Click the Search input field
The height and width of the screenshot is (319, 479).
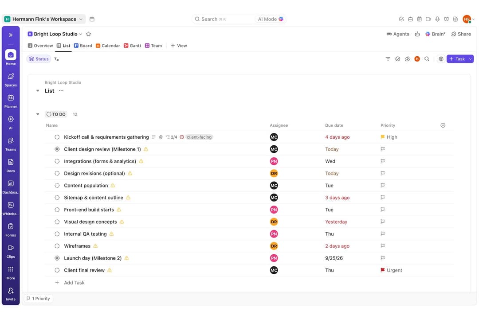point(223,19)
